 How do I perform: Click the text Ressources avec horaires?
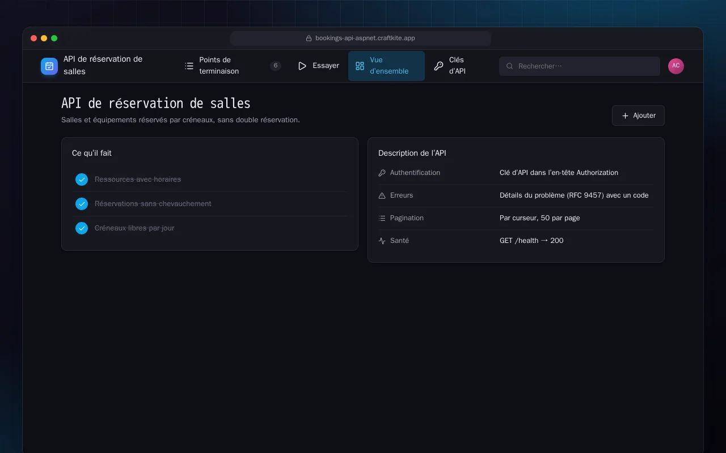[138, 180]
